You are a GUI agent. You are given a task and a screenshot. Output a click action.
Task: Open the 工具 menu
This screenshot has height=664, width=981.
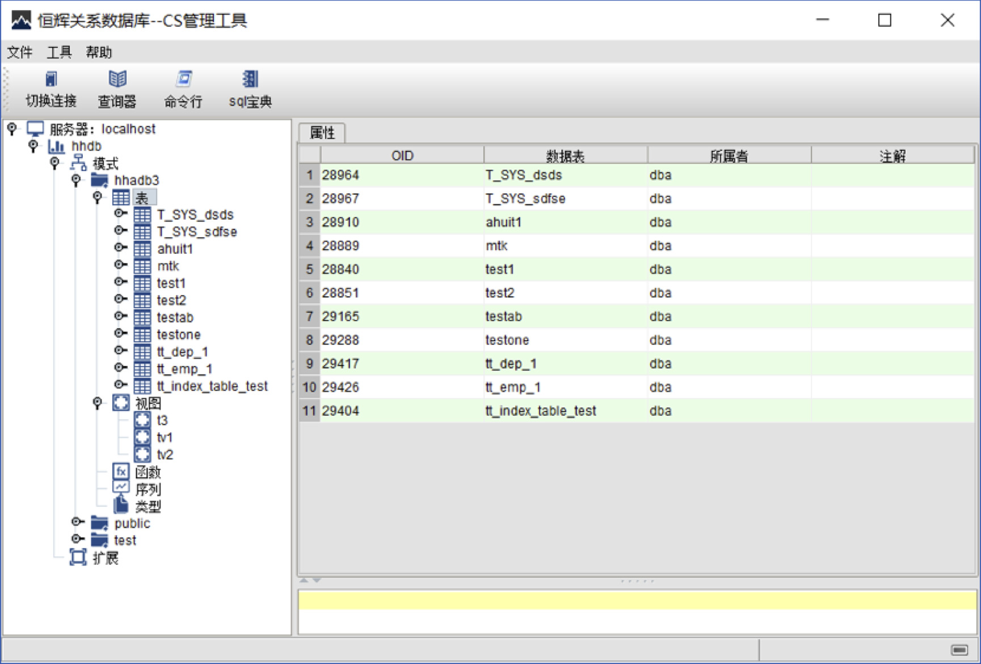59,53
